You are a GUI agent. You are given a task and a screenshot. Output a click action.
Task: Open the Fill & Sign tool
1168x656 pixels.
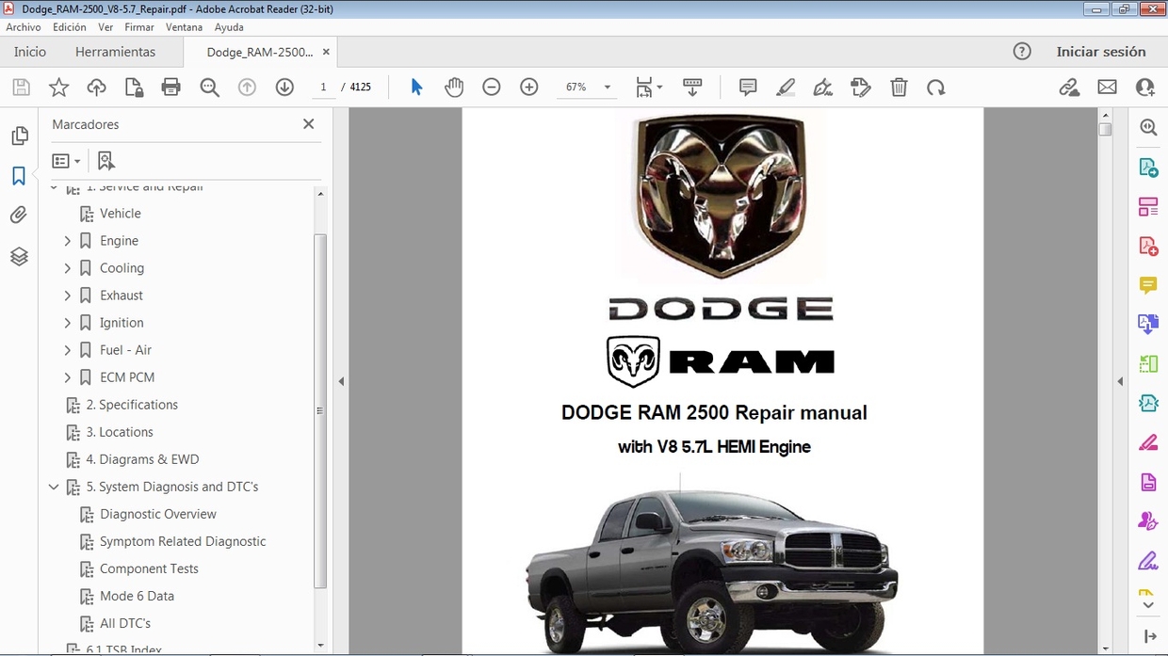[822, 87]
